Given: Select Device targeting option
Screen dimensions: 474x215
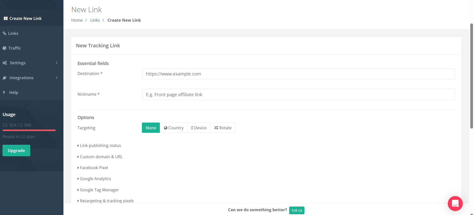Looking at the screenshot, I should click(199, 128).
